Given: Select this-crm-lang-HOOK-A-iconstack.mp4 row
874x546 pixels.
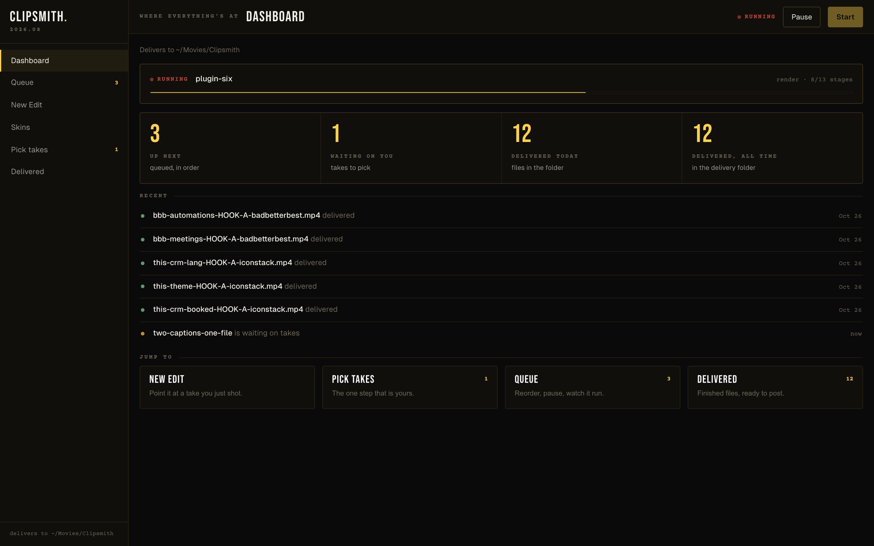Looking at the screenshot, I should coord(501,263).
